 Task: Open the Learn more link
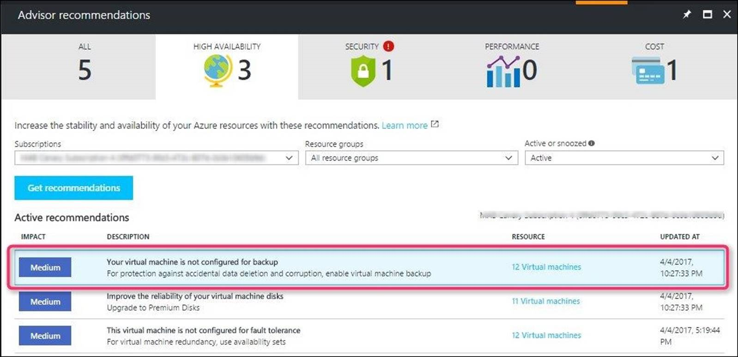[404, 125]
